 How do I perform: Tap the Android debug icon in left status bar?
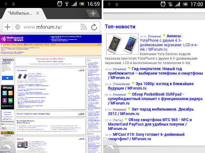[x=13, y=4]
